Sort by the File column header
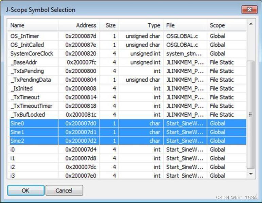 [x=185, y=25]
